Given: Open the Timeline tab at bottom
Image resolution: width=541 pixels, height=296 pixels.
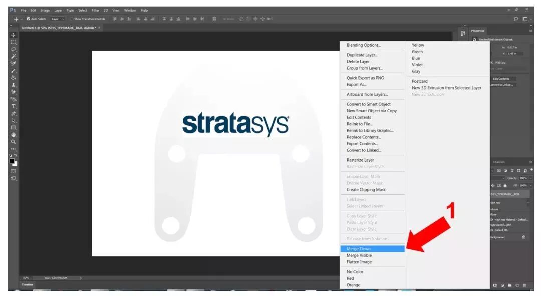Looking at the screenshot, I should (27, 285).
